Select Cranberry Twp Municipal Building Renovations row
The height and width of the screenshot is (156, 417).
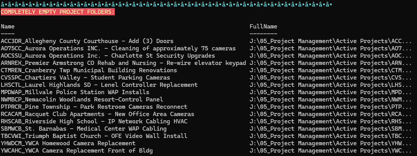(x=89, y=70)
